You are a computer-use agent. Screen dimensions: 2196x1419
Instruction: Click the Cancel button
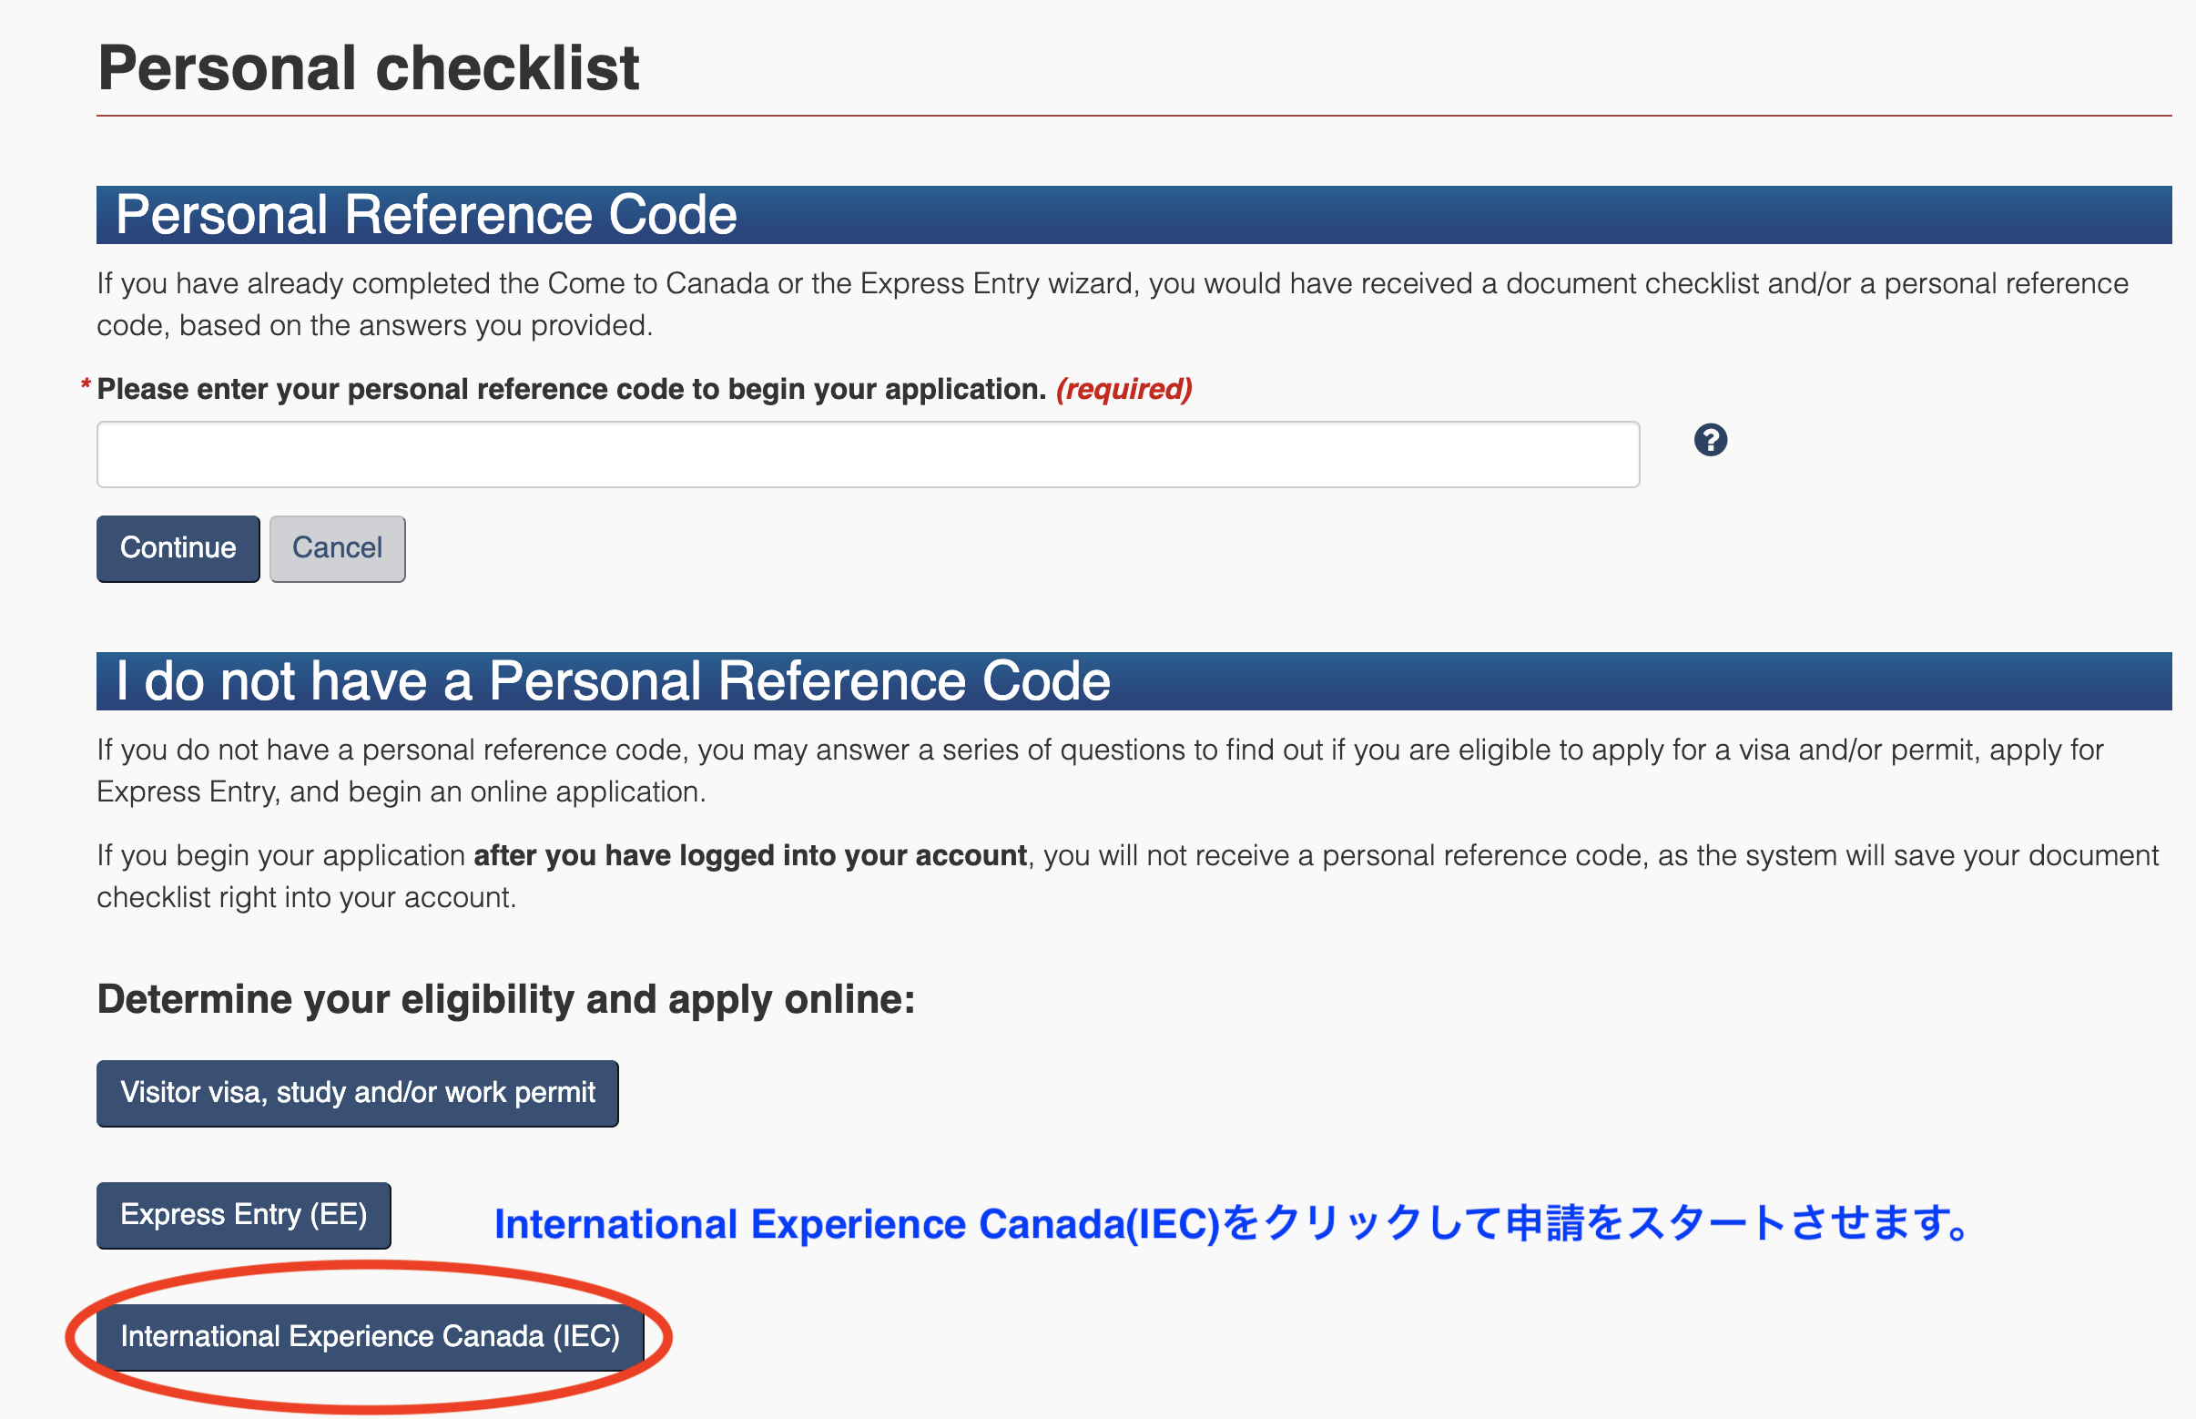pos(337,548)
